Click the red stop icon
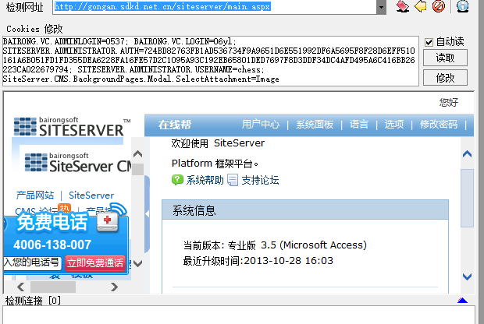The width and height of the screenshot is (484, 324). 439,6
